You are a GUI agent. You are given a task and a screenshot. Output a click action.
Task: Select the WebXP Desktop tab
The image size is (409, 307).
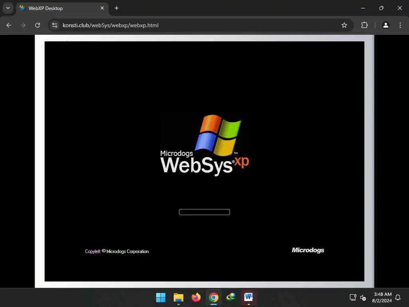pyautogui.click(x=62, y=8)
